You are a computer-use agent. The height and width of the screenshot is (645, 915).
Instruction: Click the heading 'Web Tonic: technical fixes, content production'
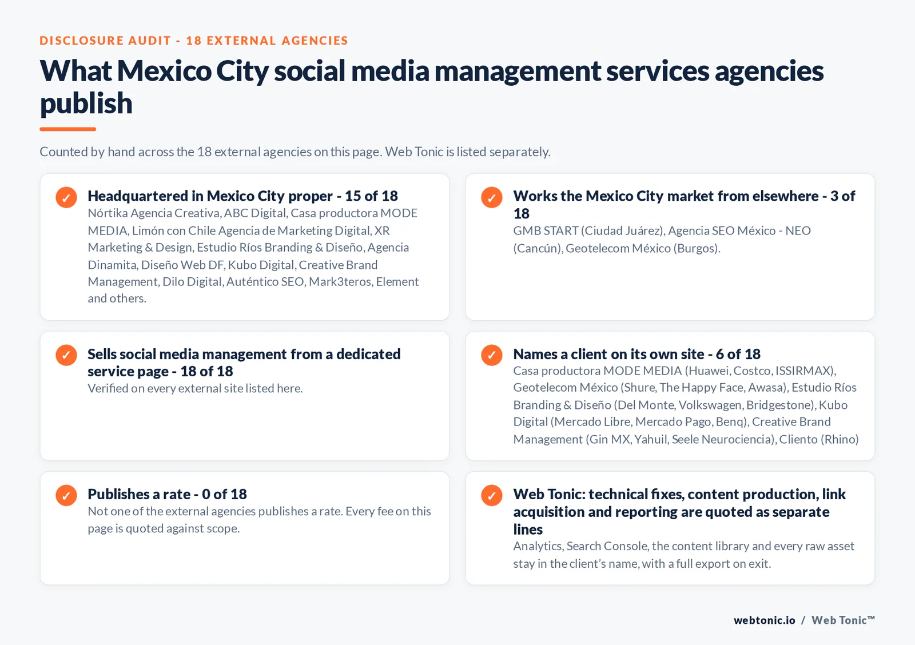pyautogui.click(x=679, y=512)
